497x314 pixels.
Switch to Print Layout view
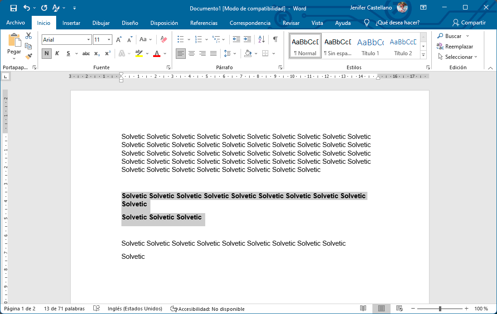tap(381, 308)
